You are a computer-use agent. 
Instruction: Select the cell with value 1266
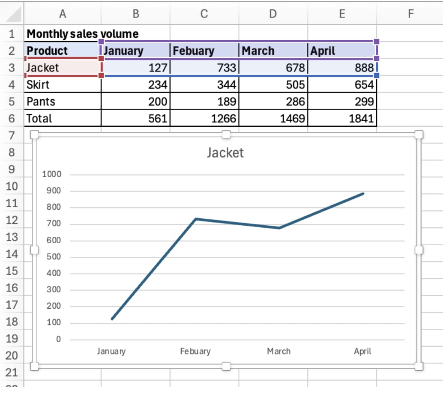pos(204,118)
